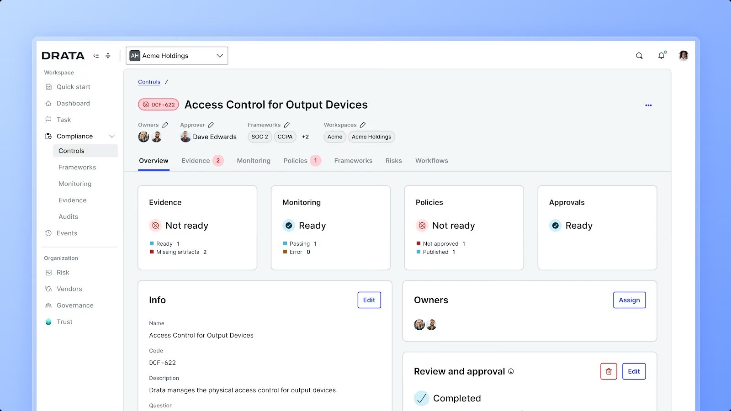Click the 'Missing artifacts' row in Evidence card
731x411 pixels.
(178, 252)
